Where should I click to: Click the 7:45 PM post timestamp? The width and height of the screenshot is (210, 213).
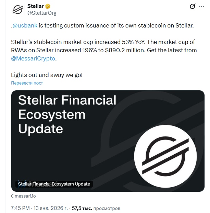coord(20,208)
